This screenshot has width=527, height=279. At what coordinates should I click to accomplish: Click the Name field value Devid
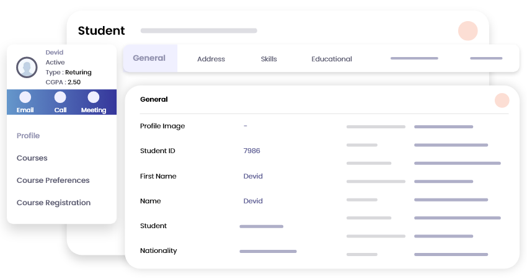[x=253, y=201]
